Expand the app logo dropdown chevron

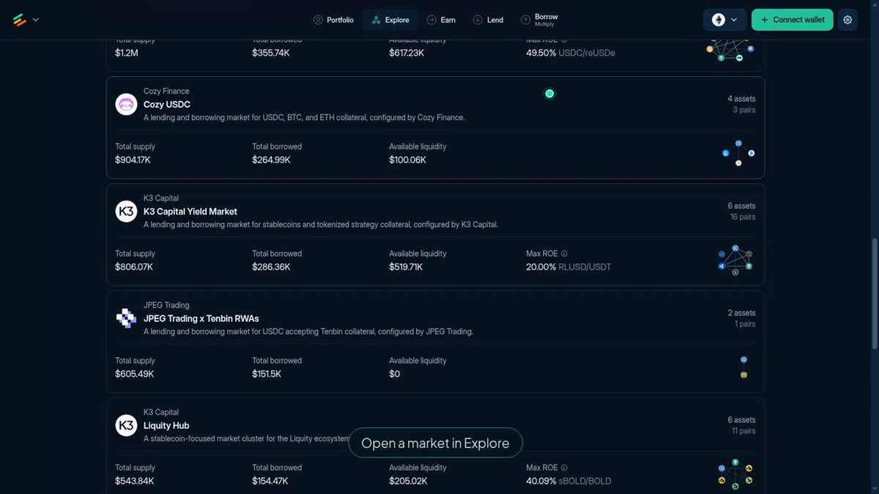click(35, 20)
